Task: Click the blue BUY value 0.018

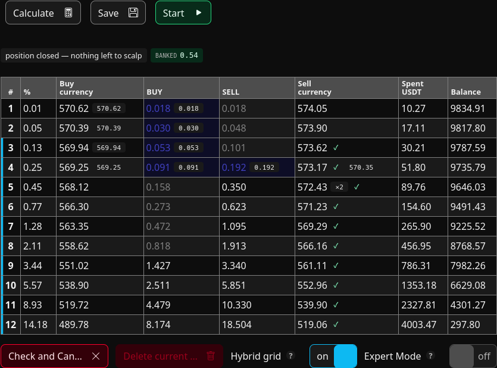Action: click(158, 108)
